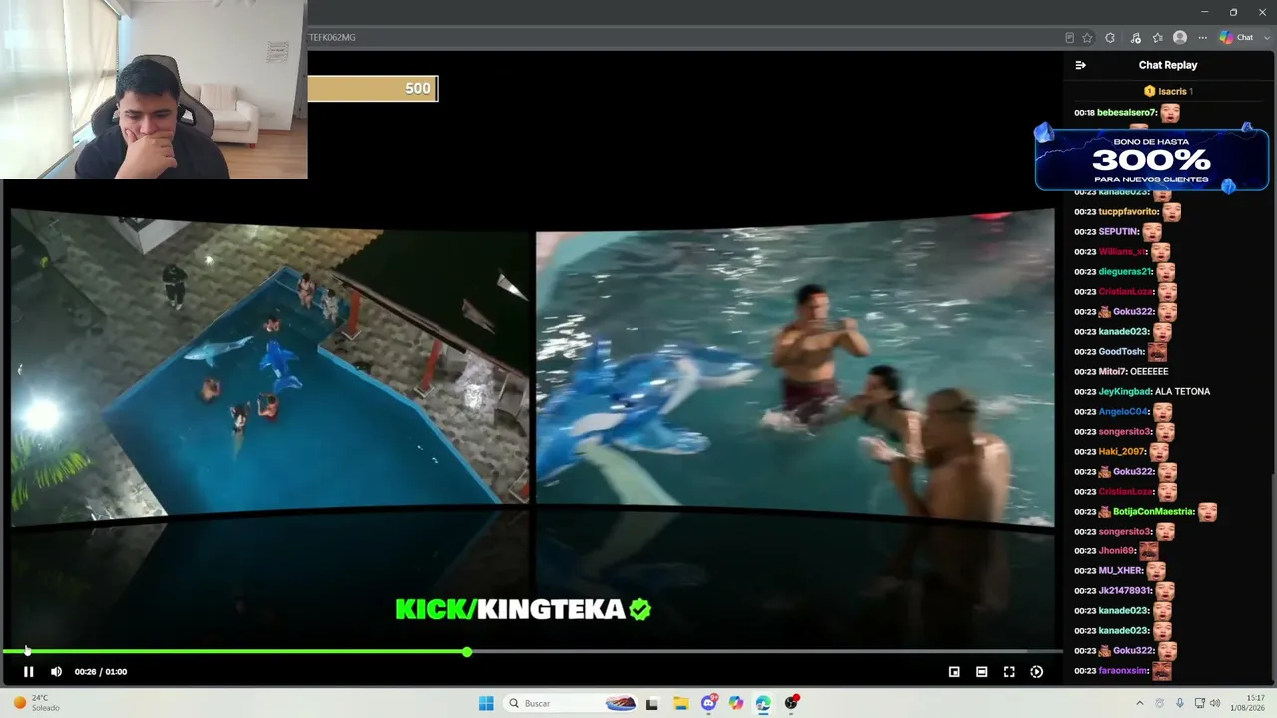Viewport: 1277px width, 718px height.
Task: Open OBS recording app in taskbar
Action: point(791,703)
